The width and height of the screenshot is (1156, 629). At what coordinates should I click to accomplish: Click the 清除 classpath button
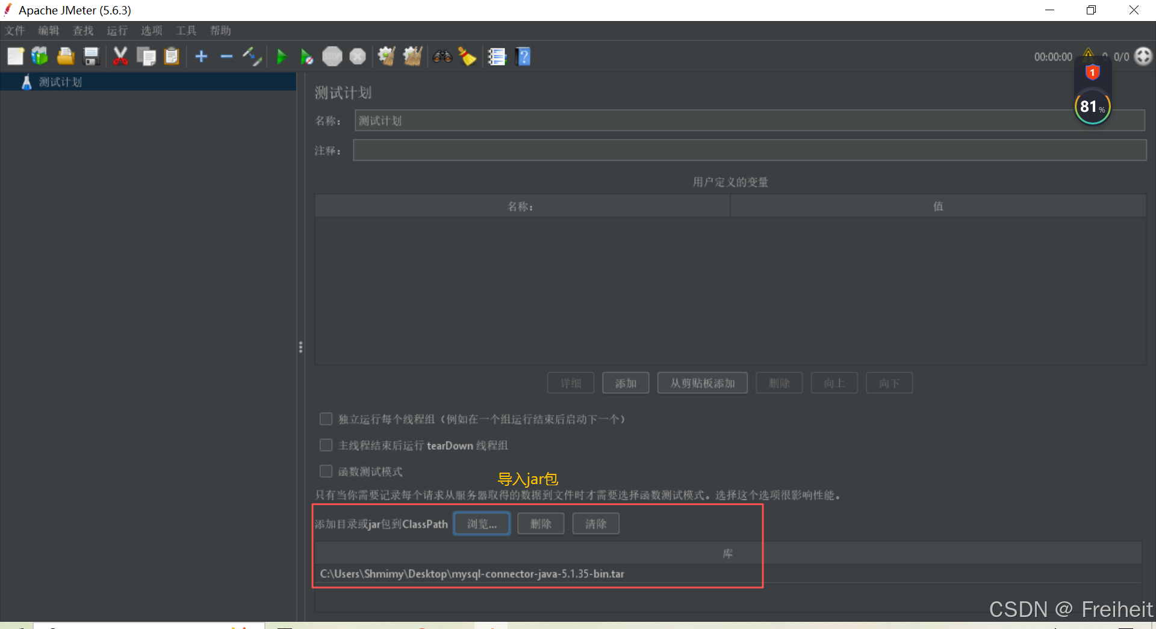tap(595, 524)
